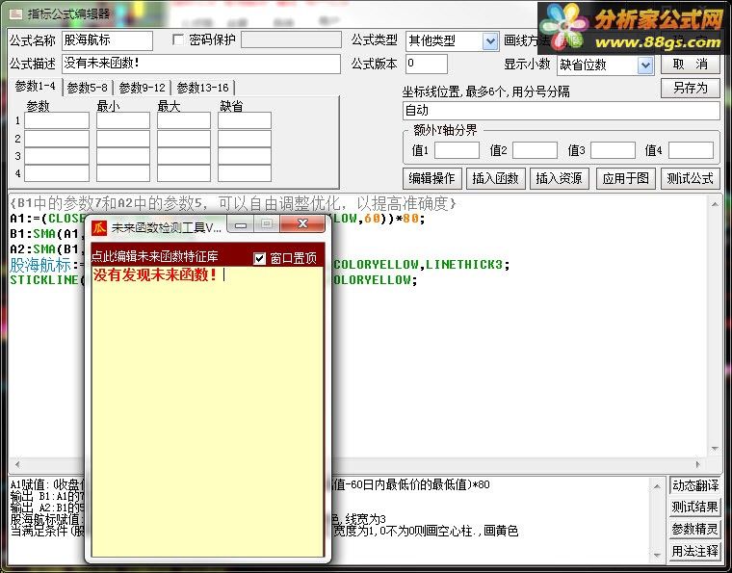Toggle the 密码保护 checkbox
732x573 pixels.
click(x=178, y=39)
